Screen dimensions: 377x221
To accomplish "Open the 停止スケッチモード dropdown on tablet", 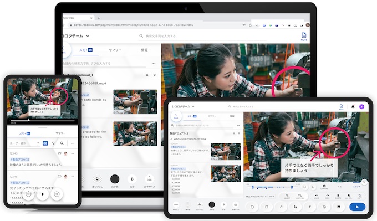I will pos(256,197).
